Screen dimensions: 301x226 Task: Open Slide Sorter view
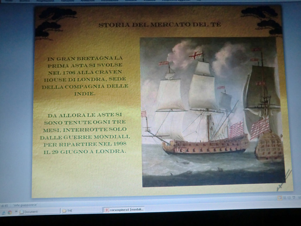pyautogui.click(x=285, y=198)
